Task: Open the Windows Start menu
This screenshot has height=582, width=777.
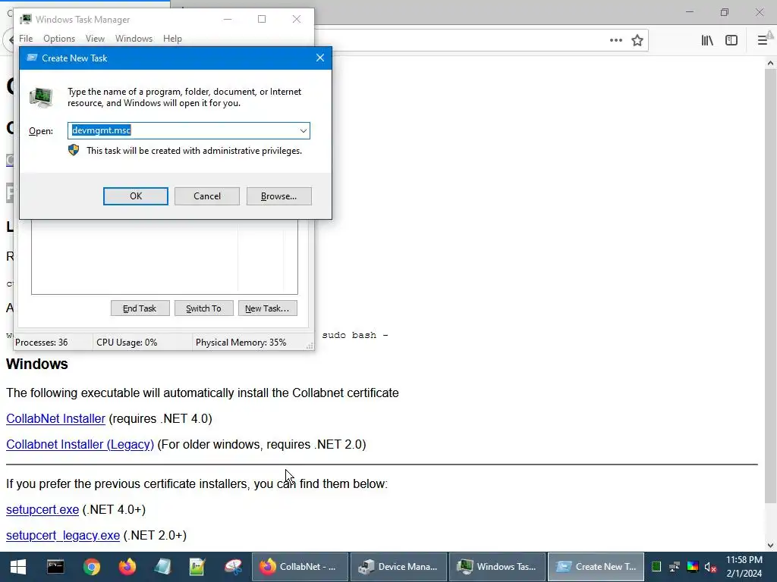Action: 18,567
